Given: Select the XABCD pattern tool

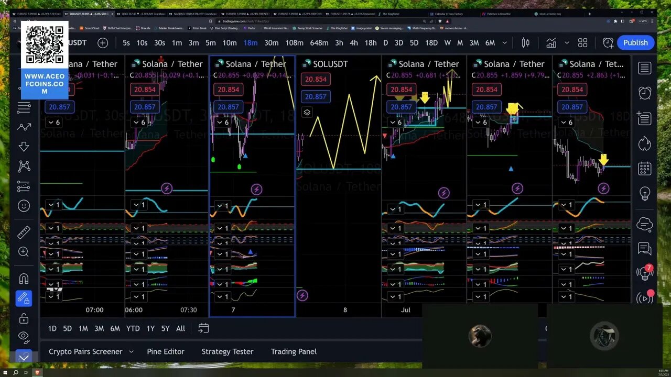Looking at the screenshot, I should 24,167.
